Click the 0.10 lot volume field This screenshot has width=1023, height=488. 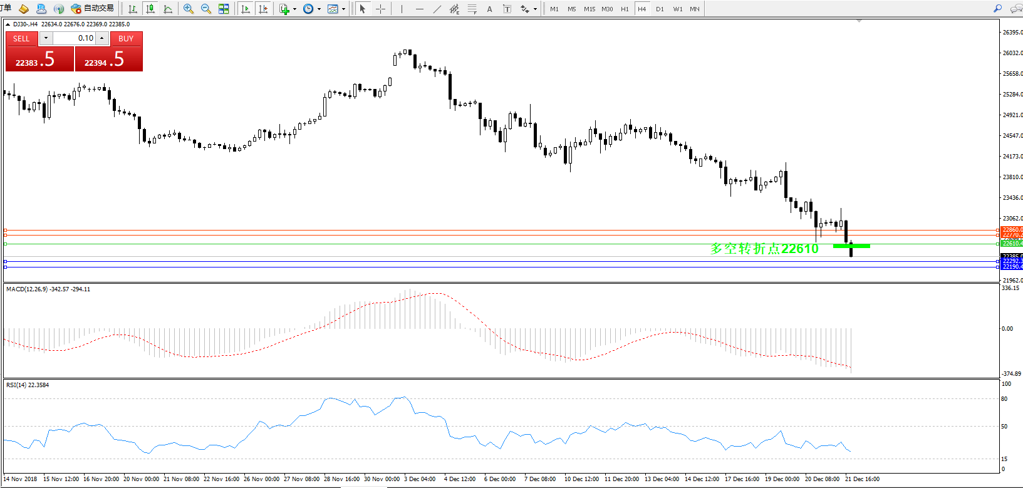coord(74,38)
